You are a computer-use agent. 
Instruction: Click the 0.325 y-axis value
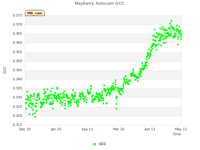(17, 107)
